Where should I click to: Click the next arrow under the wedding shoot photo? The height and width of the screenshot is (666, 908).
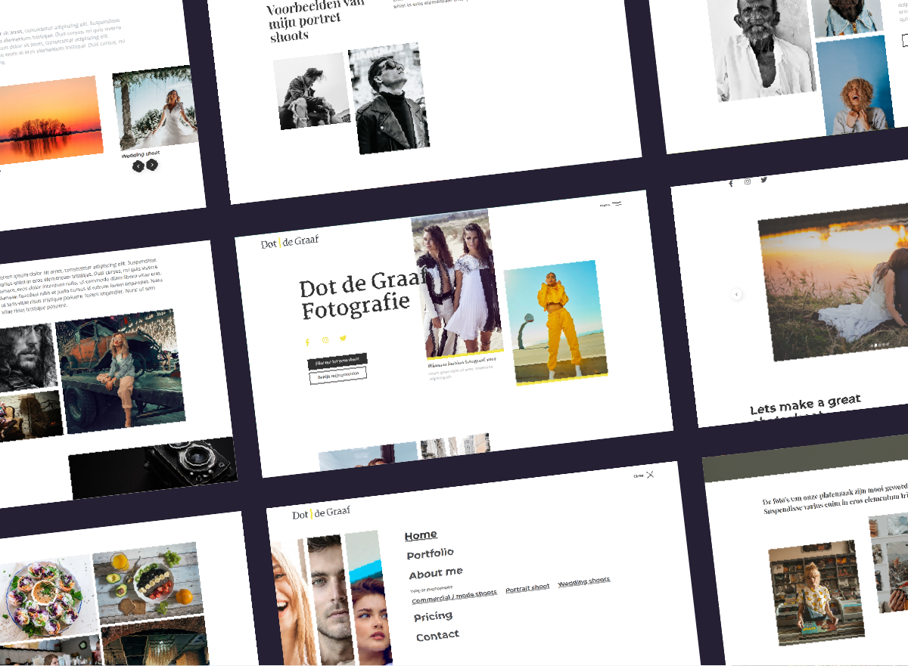(152, 165)
